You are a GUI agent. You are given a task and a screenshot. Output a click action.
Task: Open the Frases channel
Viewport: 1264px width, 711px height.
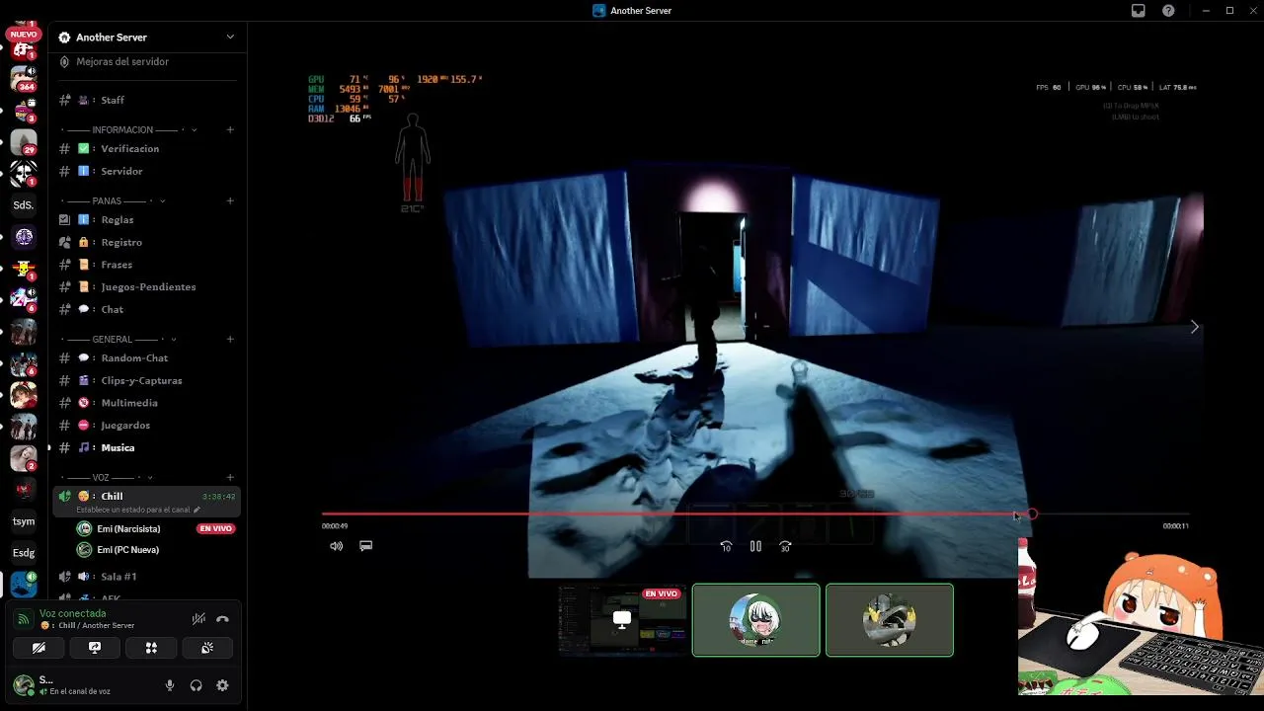(x=147, y=265)
